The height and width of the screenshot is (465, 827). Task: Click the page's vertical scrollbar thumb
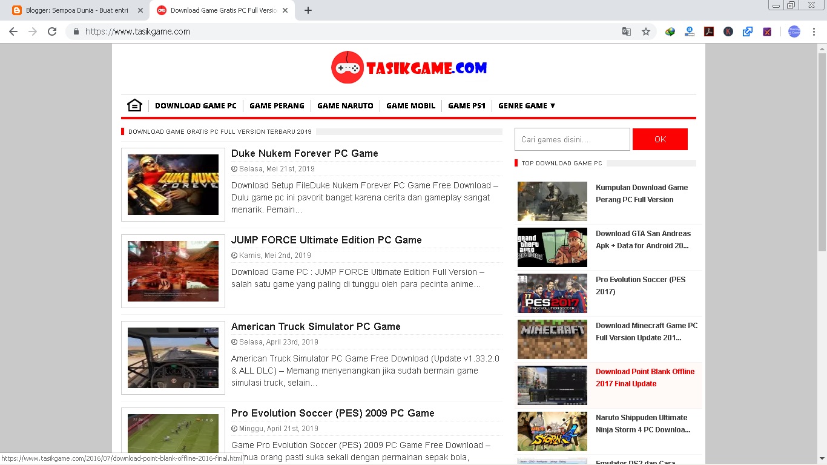point(822,153)
